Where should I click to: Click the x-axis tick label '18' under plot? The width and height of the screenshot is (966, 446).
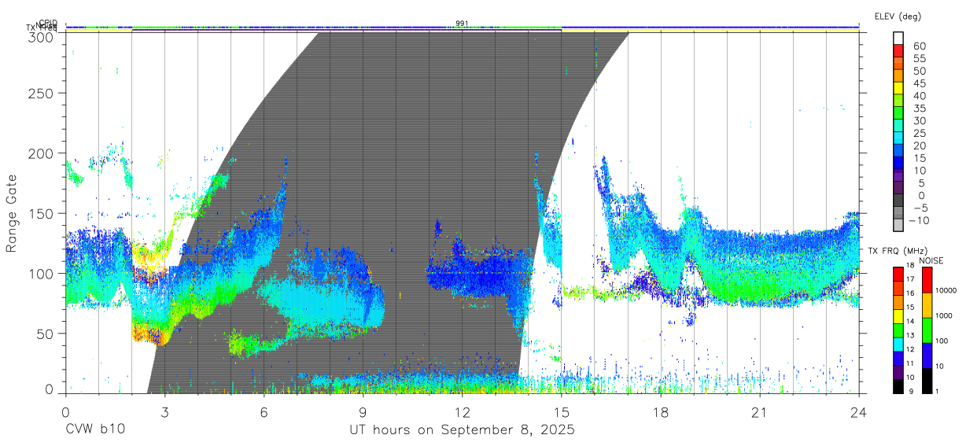pyautogui.click(x=660, y=412)
